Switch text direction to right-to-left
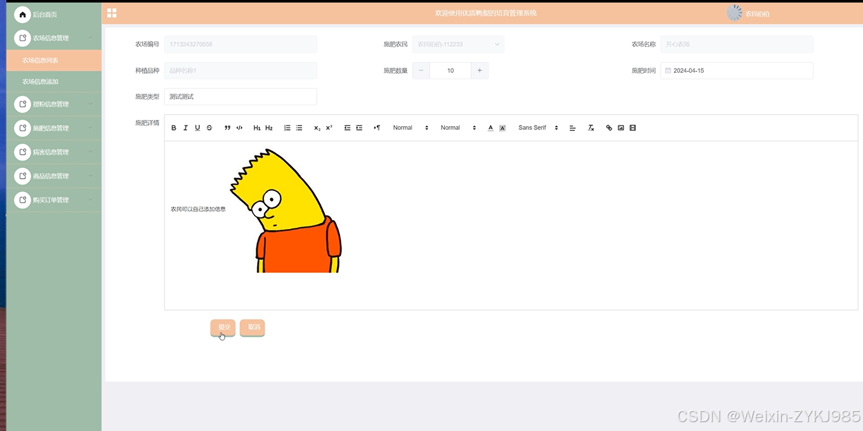 (x=377, y=128)
